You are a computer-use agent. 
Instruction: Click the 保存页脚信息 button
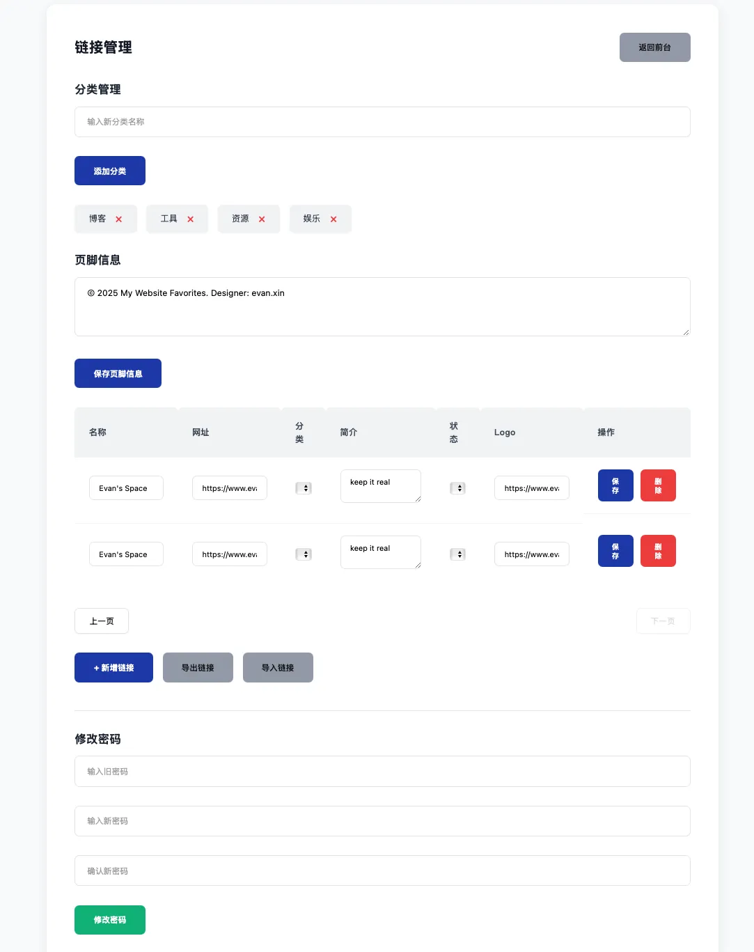[118, 373]
